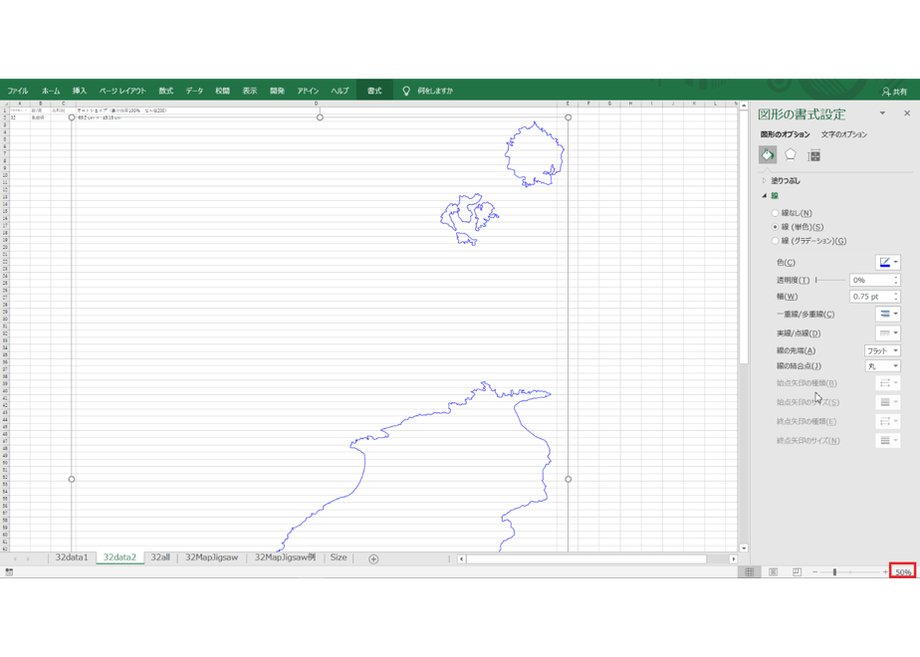
Task: Open the 挿入 ribbon tab
Action: pos(80,91)
